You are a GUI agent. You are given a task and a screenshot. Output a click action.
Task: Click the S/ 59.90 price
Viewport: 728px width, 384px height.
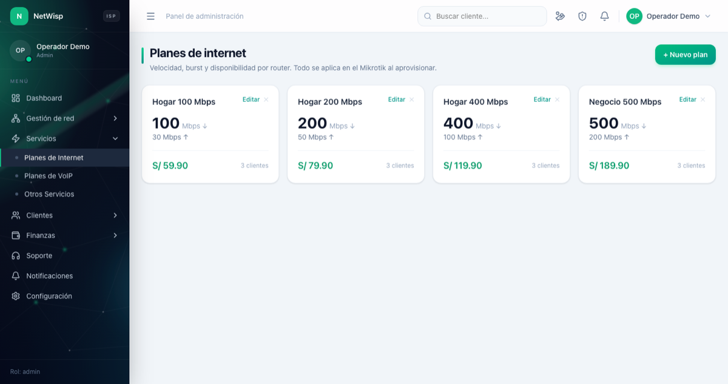[x=170, y=166]
